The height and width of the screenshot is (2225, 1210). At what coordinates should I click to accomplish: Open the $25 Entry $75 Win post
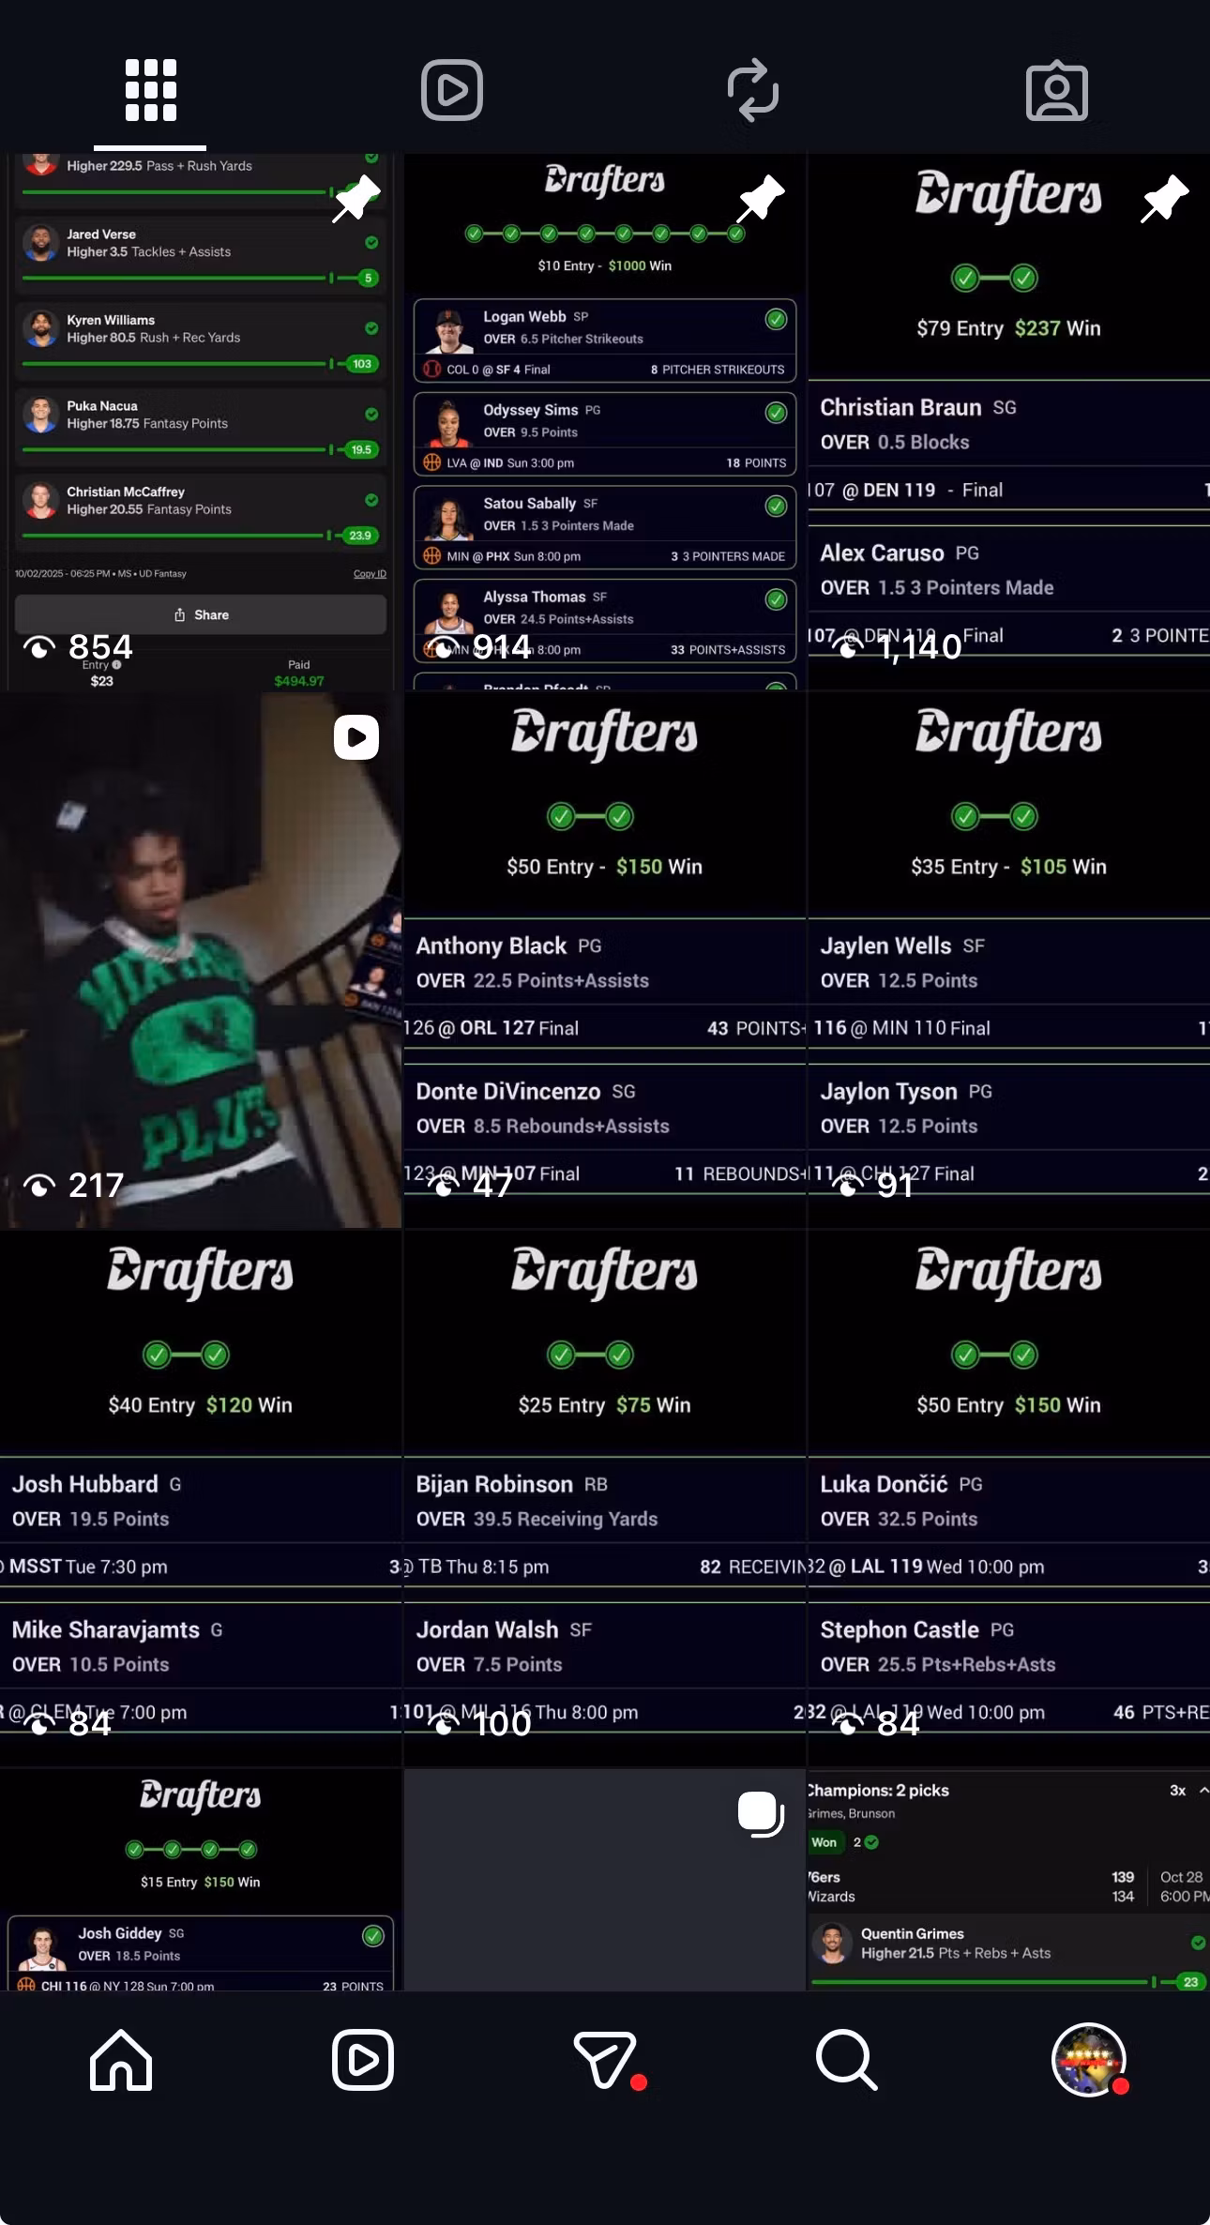605,1499
